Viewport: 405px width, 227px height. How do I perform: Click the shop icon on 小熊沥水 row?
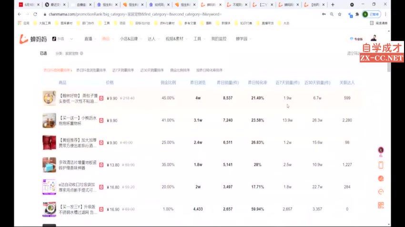click(x=101, y=121)
